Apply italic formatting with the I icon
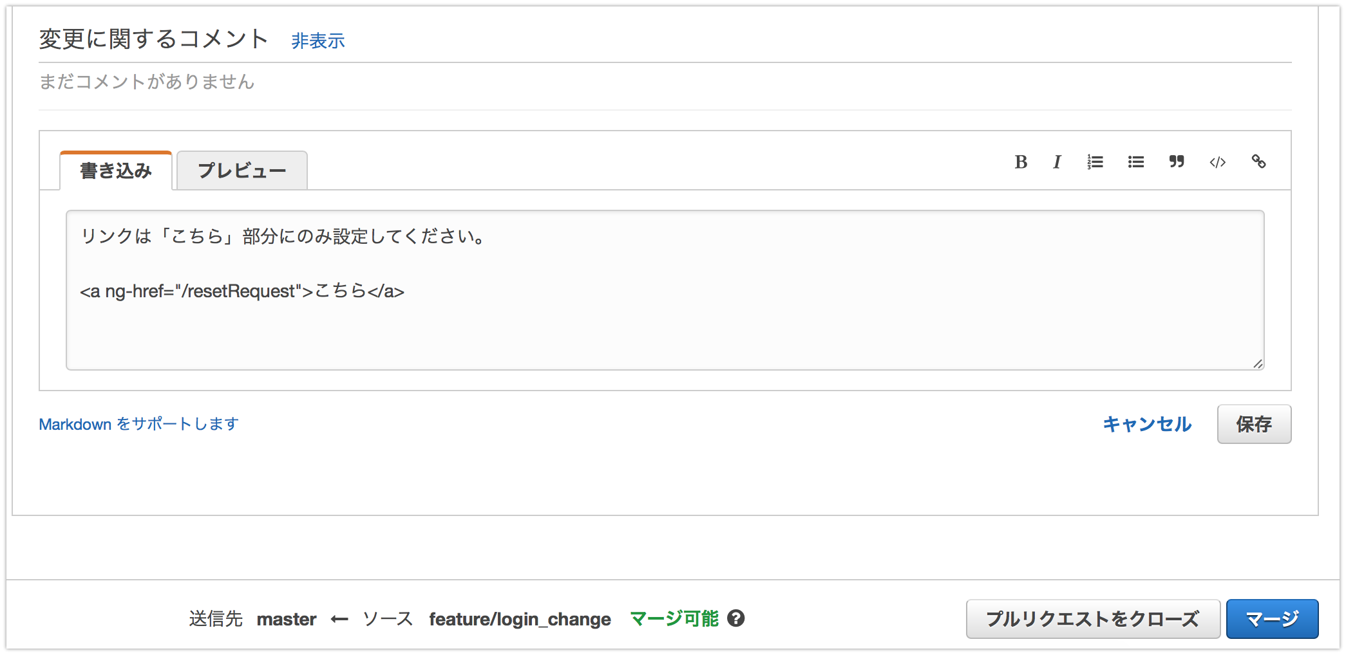1346x655 pixels. click(1057, 162)
